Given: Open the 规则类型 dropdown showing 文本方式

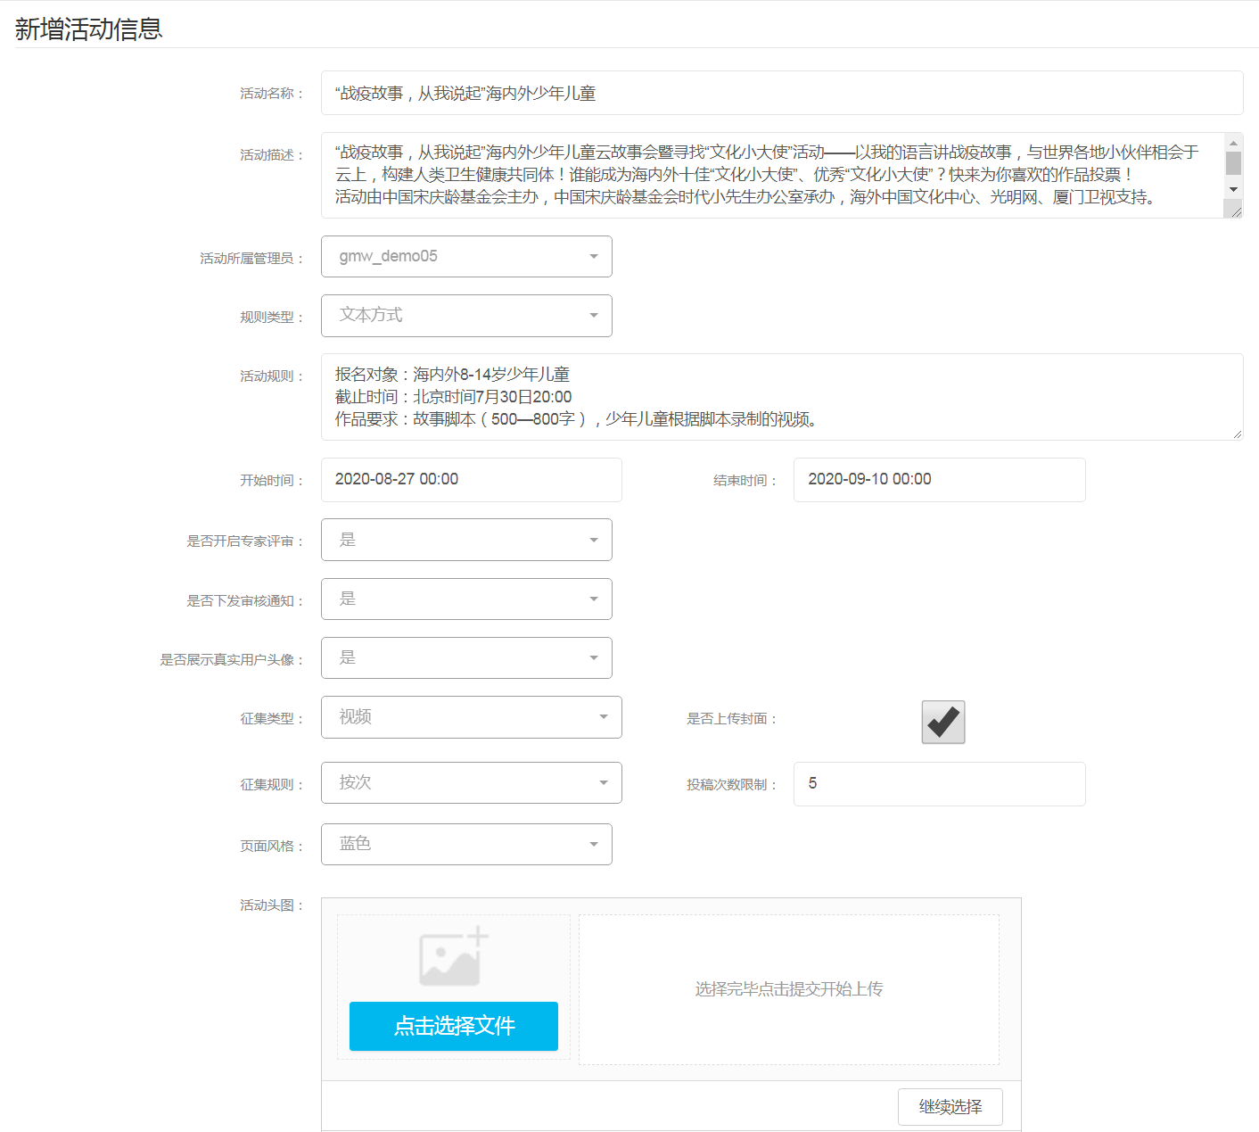Looking at the screenshot, I should [x=466, y=316].
